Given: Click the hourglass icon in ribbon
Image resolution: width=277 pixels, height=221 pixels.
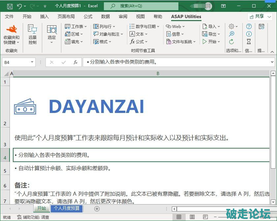Looking at the screenshot, I should 249,41.
